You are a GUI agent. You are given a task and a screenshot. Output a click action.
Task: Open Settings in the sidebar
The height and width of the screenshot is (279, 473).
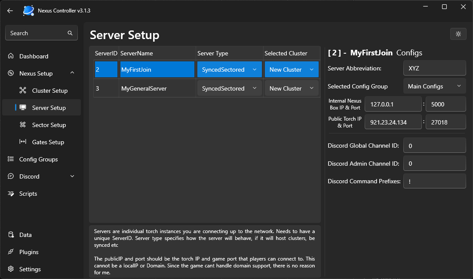click(30, 269)
